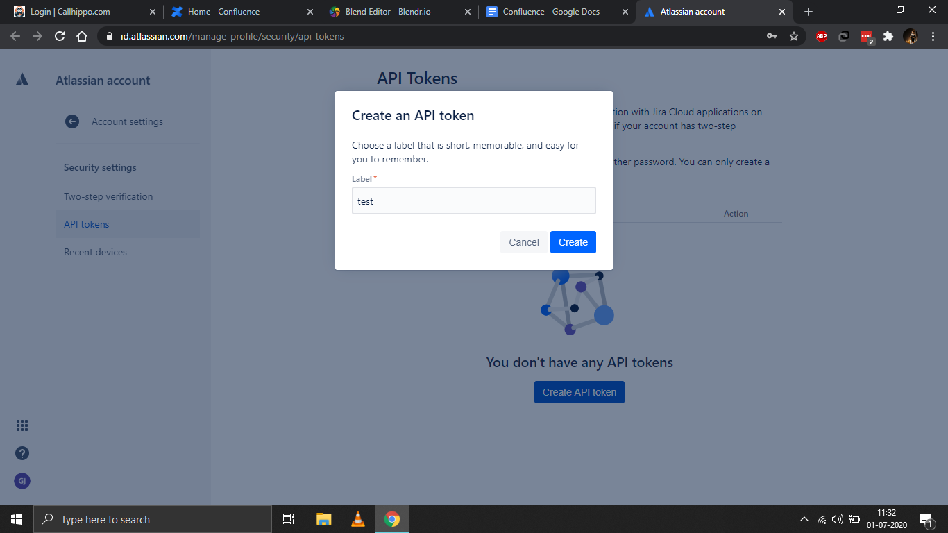The image size is (948, 533).
Task: Open Recent devices page
Action: pos(95,252)
